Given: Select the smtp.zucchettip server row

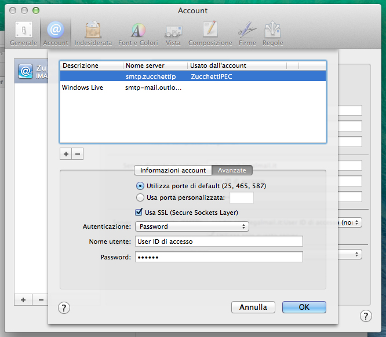Looking at the screenshot, I should [x=193, y=76].
